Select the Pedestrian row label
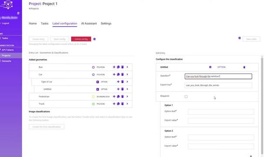Screen dimensions: 279x157 [x=44, y=96]
